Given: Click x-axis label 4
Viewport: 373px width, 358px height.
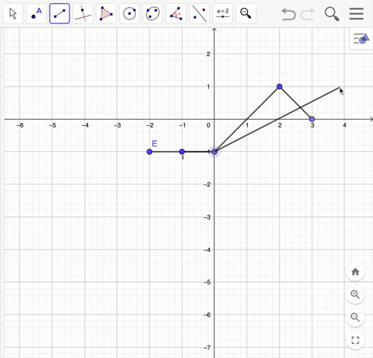Looking at the screenshot, I should (x=344, y=125).
